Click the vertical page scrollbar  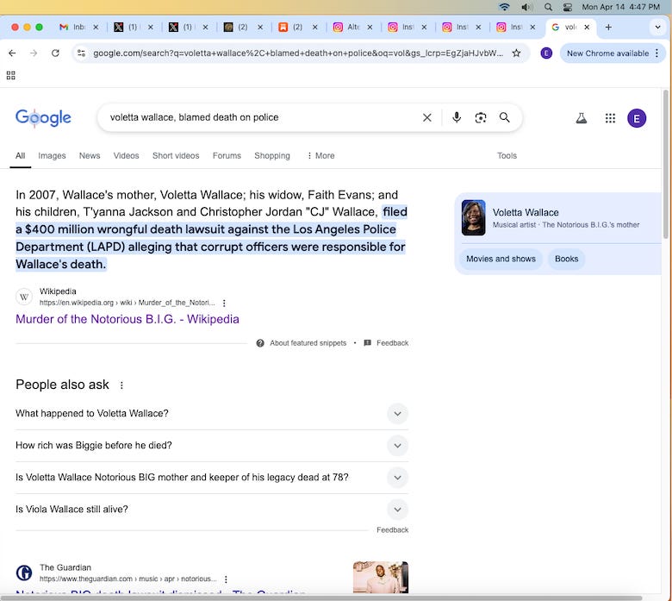pos(666,164)
